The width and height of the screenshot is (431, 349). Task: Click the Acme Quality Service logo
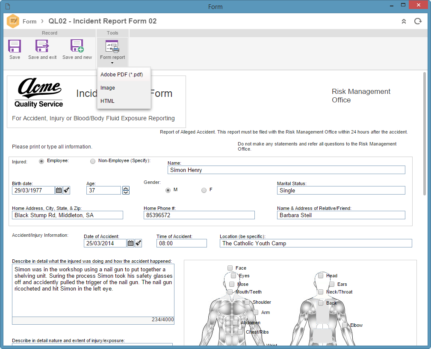tap(39, 93)
